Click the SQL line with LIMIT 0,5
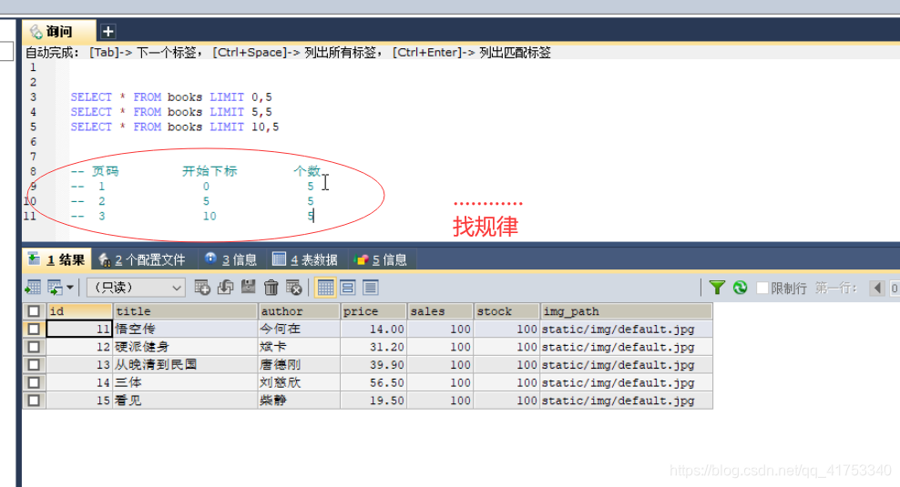900x487 pixels. click(x=171, y=96)
